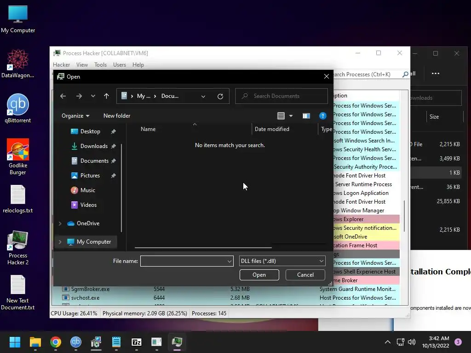
Task: Select the DataWagon desktop shortcut
Action: [18, 63]
